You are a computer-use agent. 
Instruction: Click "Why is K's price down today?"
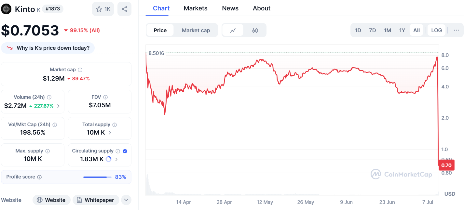[x=48, y=48]
